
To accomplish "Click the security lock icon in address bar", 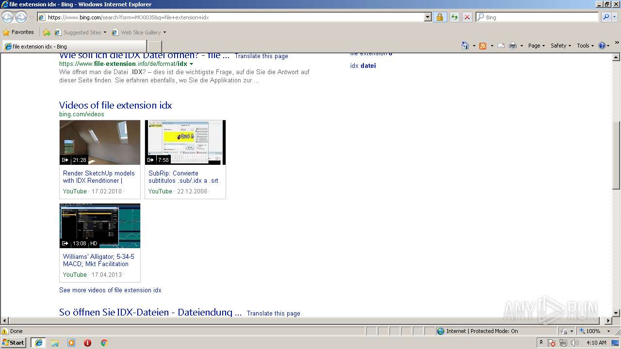I will [x=440, y=17].
